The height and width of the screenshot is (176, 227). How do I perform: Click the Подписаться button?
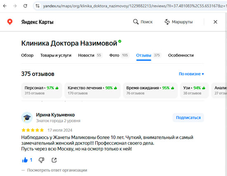pyautogui.click(x=188, y=118)
